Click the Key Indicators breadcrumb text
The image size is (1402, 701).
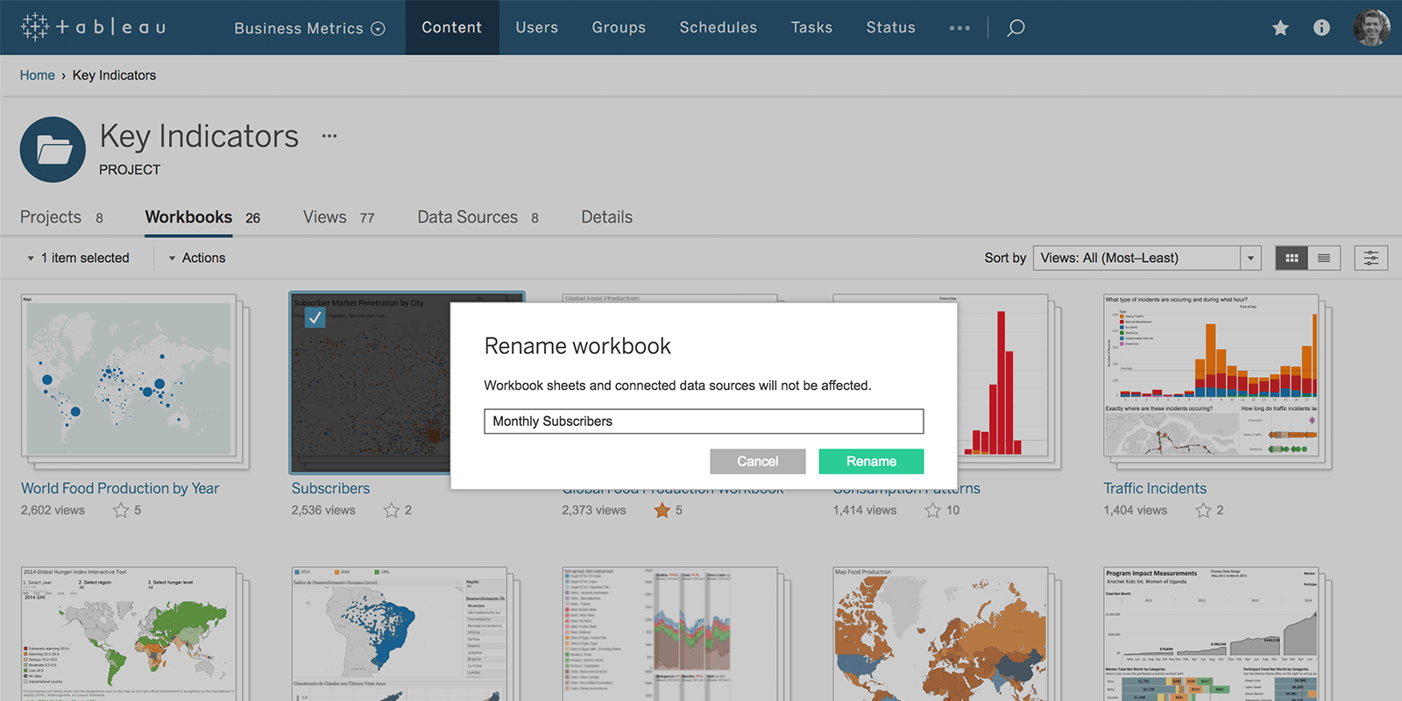(x=114, y=75)
